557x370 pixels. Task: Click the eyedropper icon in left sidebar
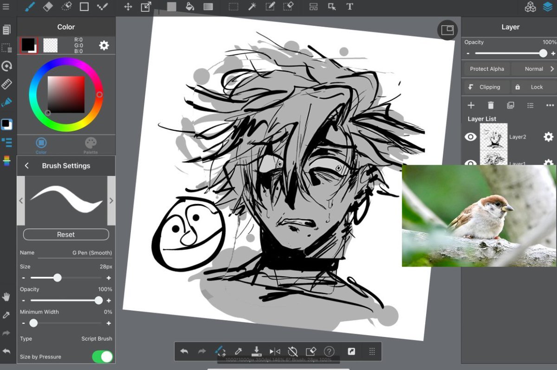click(x=6, y=315)
